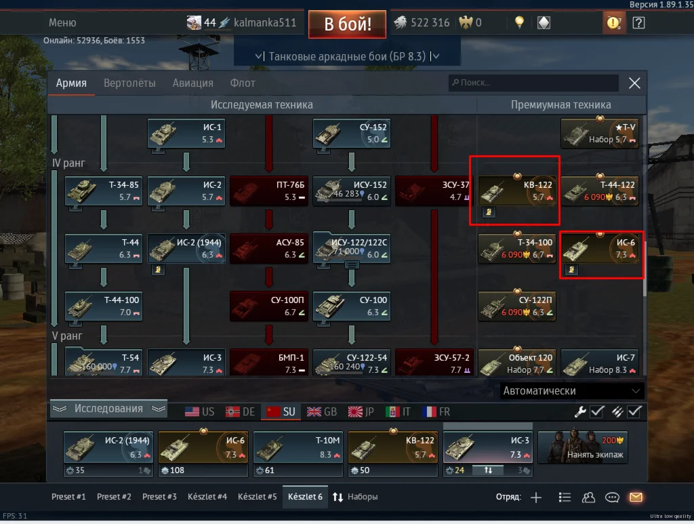Select the ЗСУ-37 anti-air vehicle
This screenshot has width=694, height=524.
434,190
